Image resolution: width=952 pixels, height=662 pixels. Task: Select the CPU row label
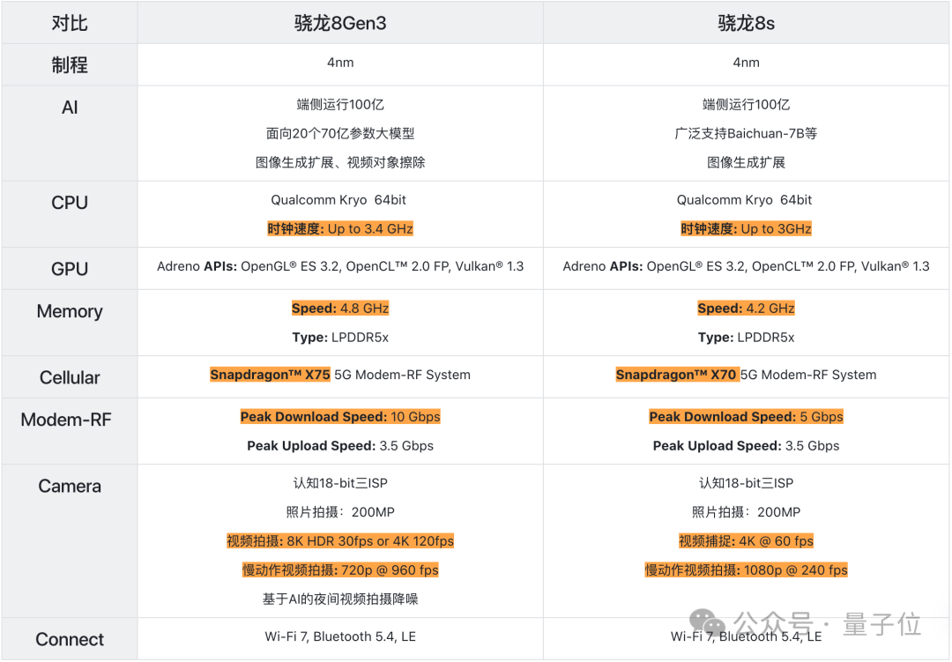coord(70,203)
